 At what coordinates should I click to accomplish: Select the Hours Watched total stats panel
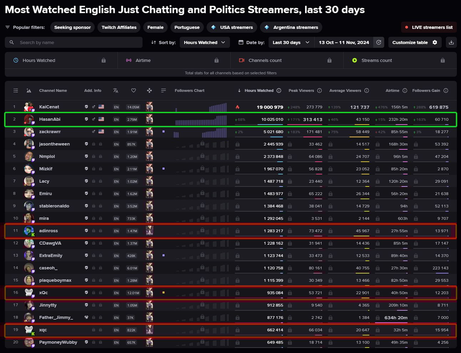click(x=61, y=61)
